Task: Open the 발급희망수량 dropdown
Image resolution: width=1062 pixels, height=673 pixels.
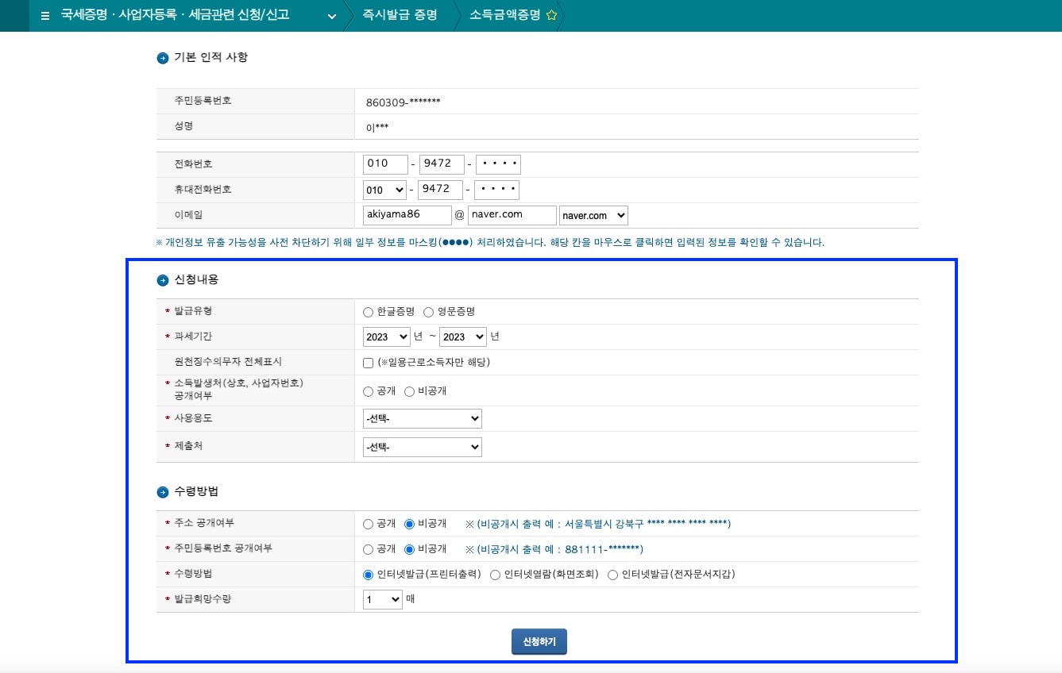Action: click(x=383, y=600)
